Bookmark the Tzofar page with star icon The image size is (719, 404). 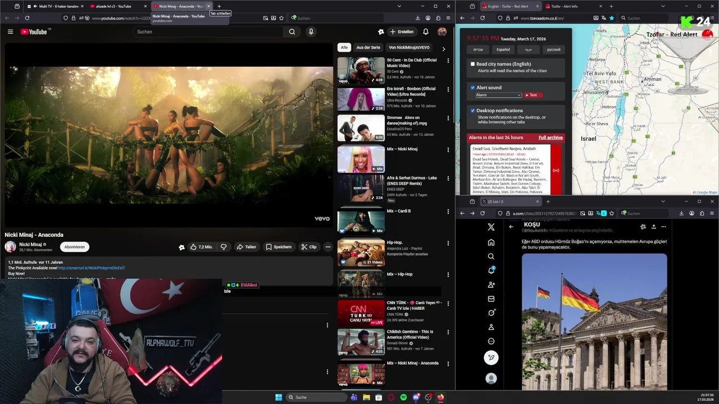(x=612, y=18)
